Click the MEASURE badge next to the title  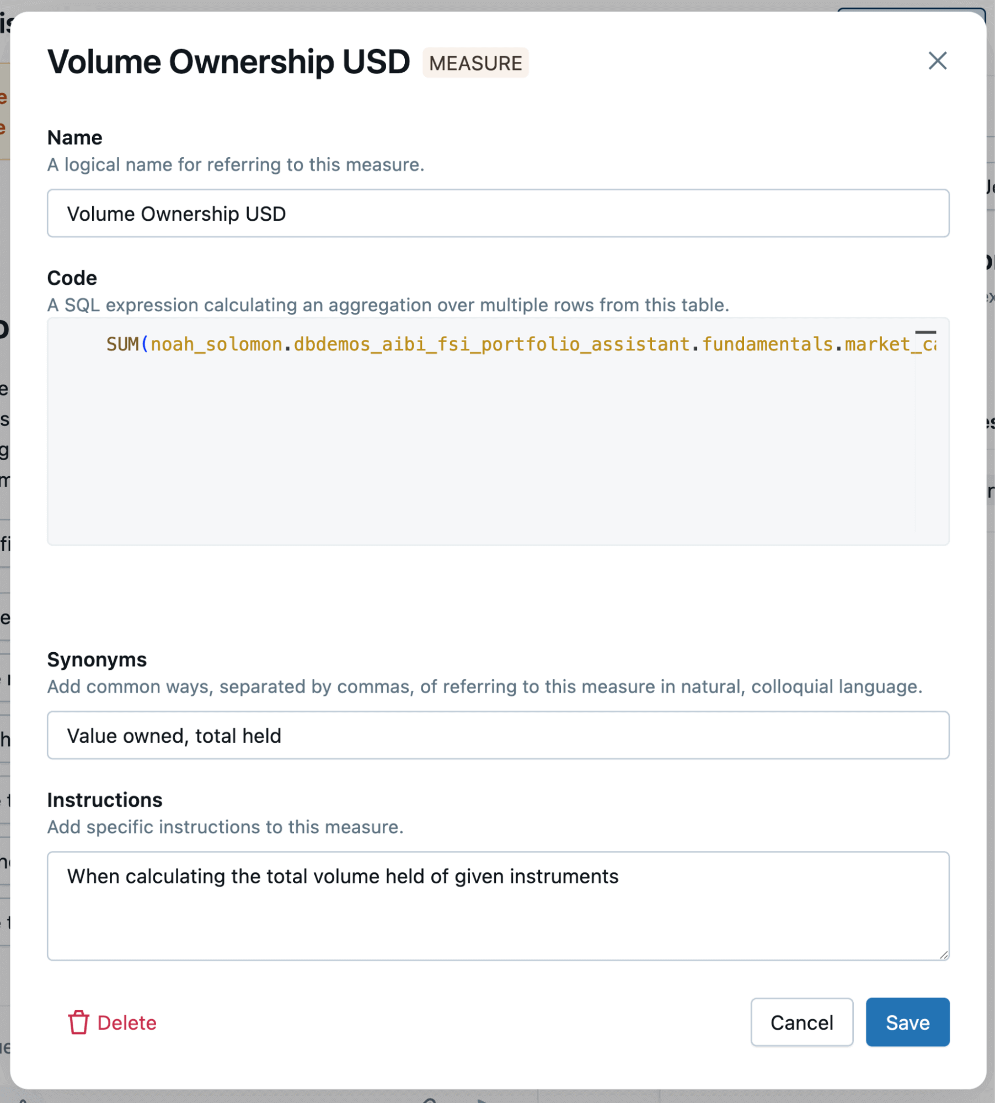pos(475,62)
